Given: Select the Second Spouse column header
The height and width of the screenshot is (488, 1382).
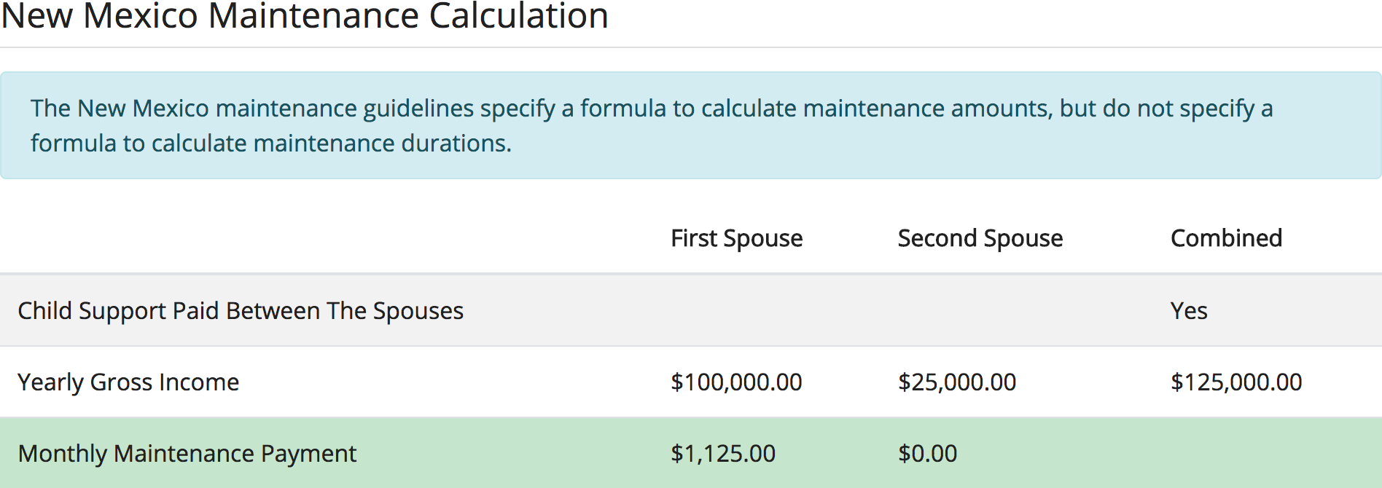Looking at the screenshot, I should point(980,238).
